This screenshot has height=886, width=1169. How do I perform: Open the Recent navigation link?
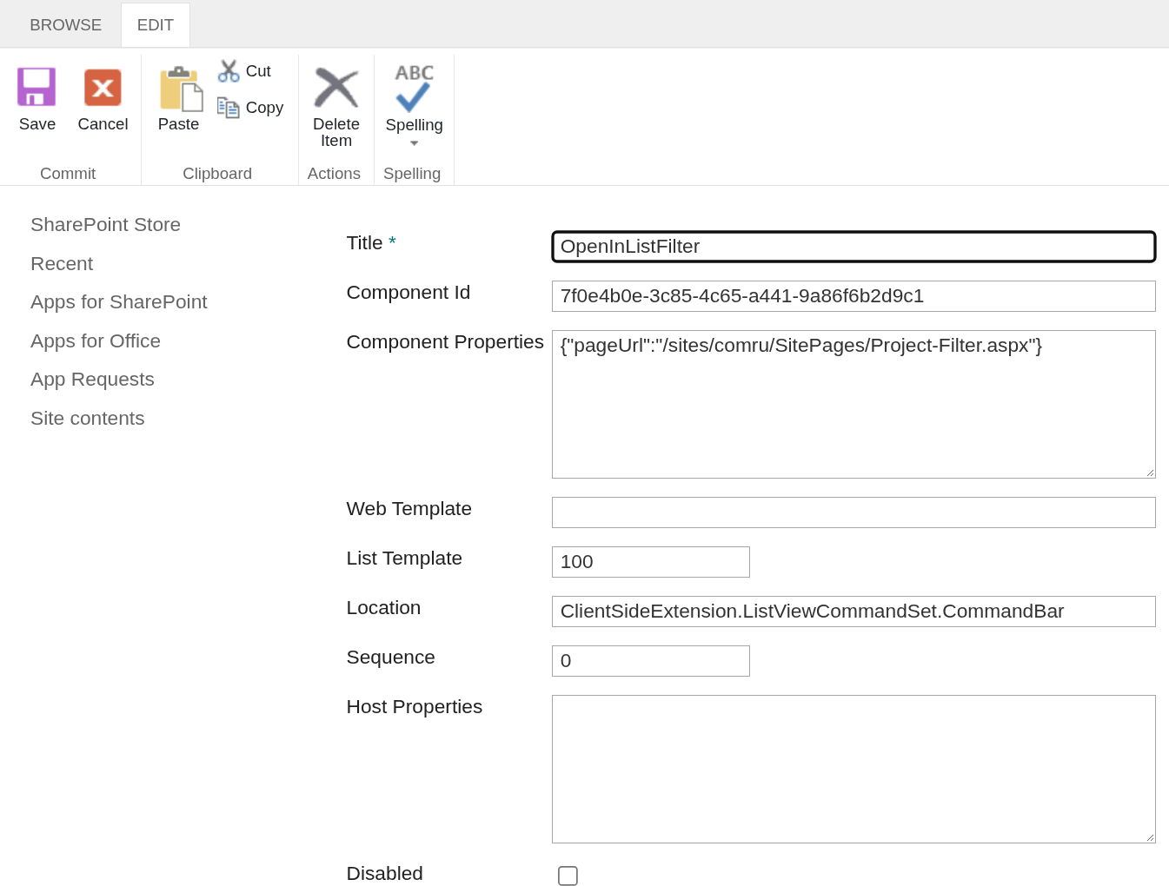point(62,264)
